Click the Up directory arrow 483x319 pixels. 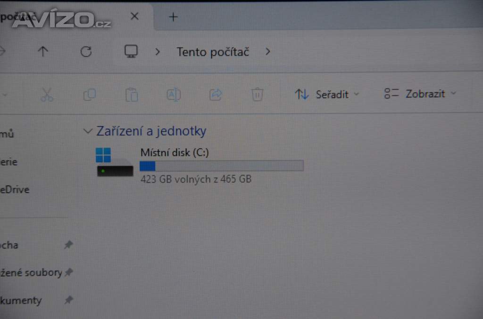43,51
